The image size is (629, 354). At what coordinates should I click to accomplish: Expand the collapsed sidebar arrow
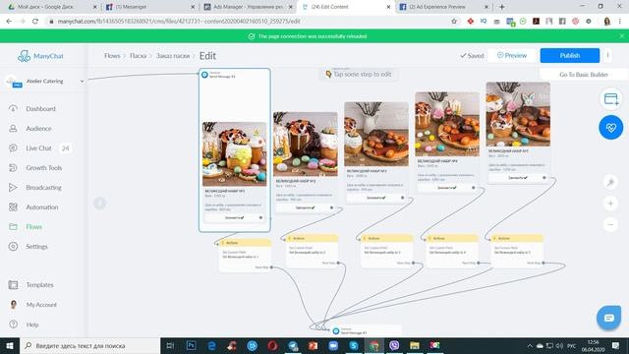[100, 204]
